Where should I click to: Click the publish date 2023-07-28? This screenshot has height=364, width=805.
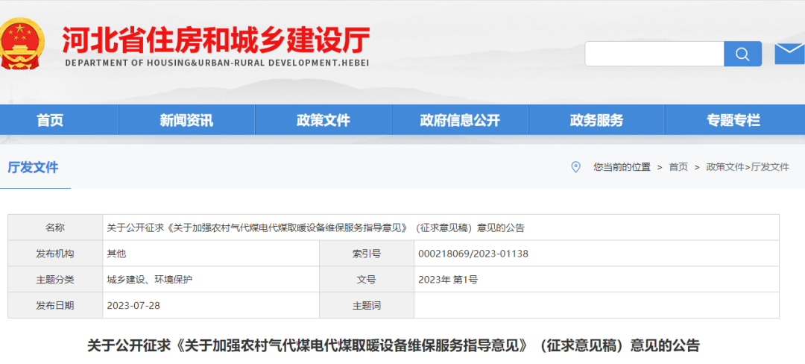[134, 305]
